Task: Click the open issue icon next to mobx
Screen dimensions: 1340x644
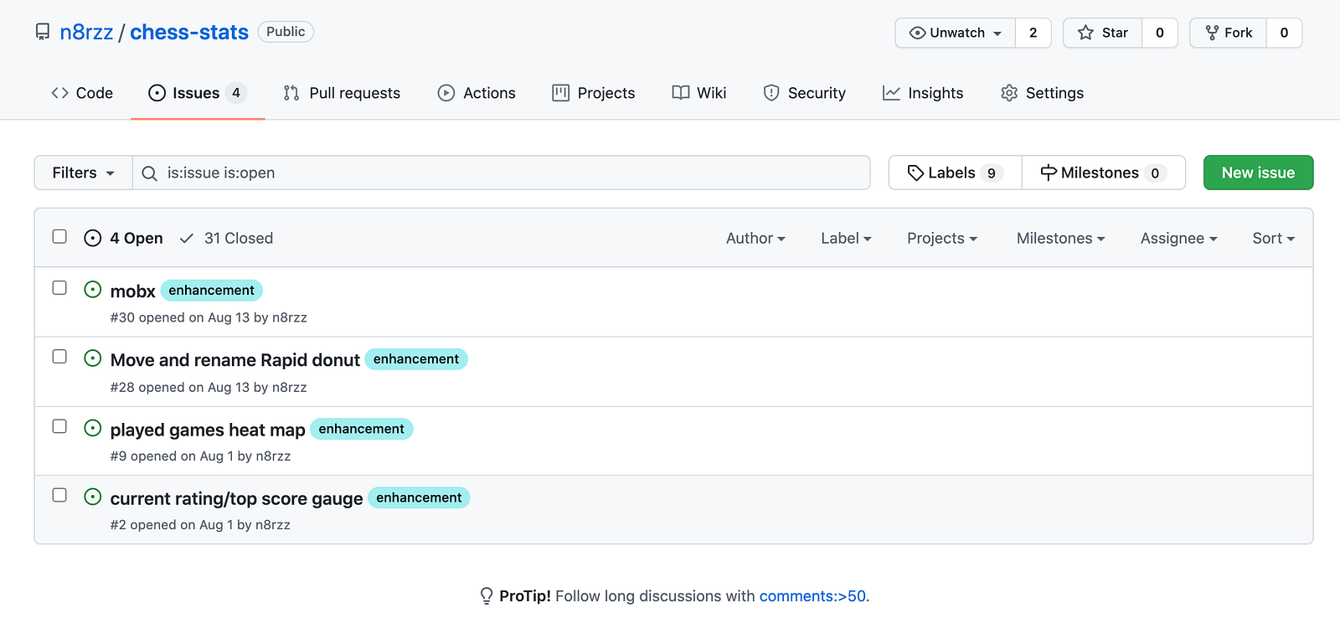Action: (x=93, y=290)
